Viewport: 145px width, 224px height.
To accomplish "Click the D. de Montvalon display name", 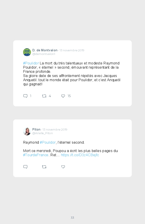I will pyautogui.click(x=45, y=50).
